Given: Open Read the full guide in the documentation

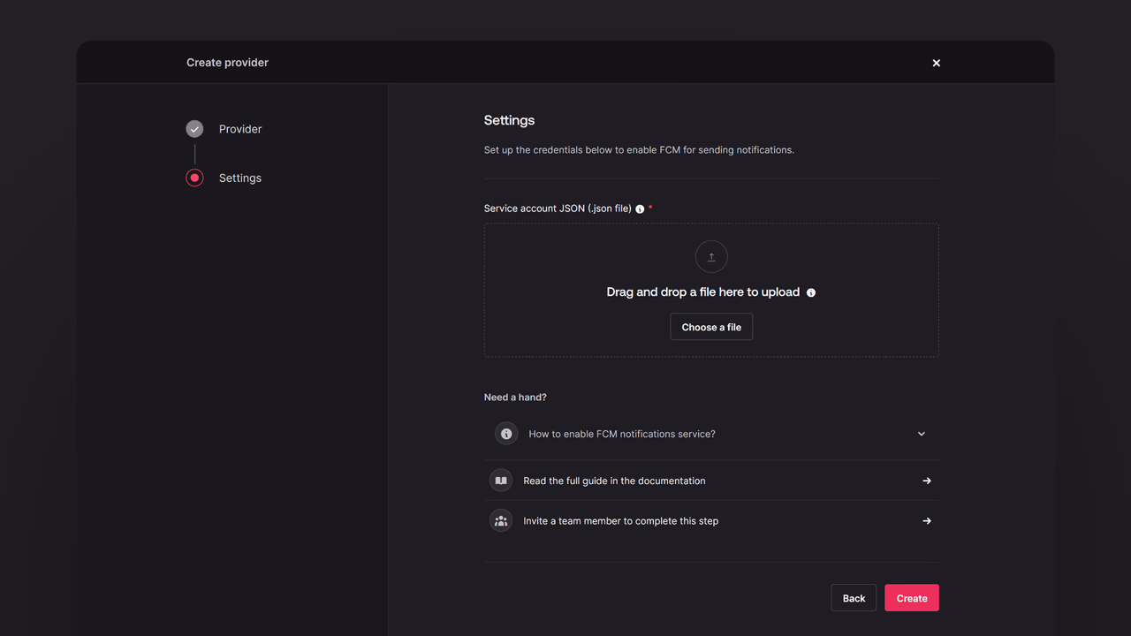Looking at the screenshot, I should pyautogui.click(x=711, y=481).
